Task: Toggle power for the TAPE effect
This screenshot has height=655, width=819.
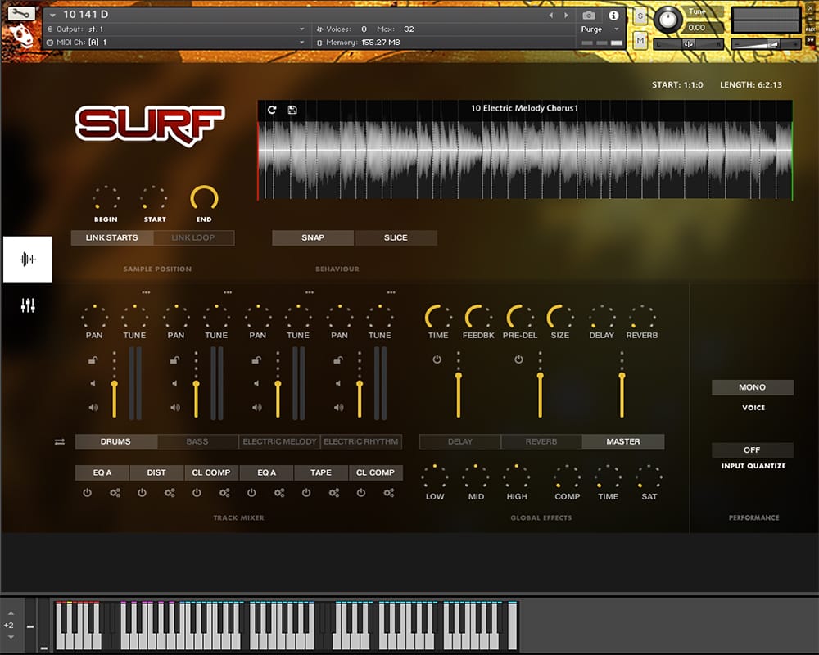Action: 306,493
